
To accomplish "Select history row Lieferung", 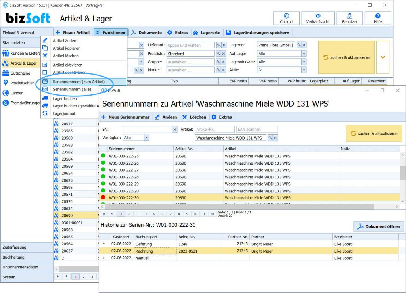I will (x=249, y=244).
